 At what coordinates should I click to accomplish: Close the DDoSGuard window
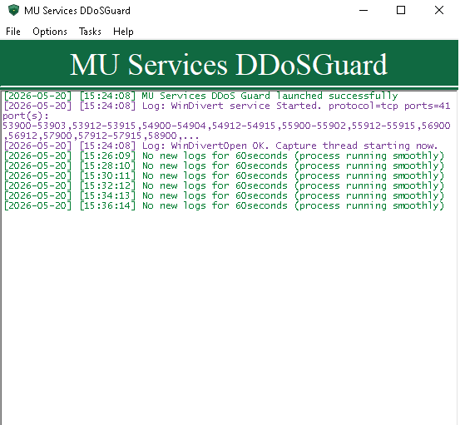[439, 10]
